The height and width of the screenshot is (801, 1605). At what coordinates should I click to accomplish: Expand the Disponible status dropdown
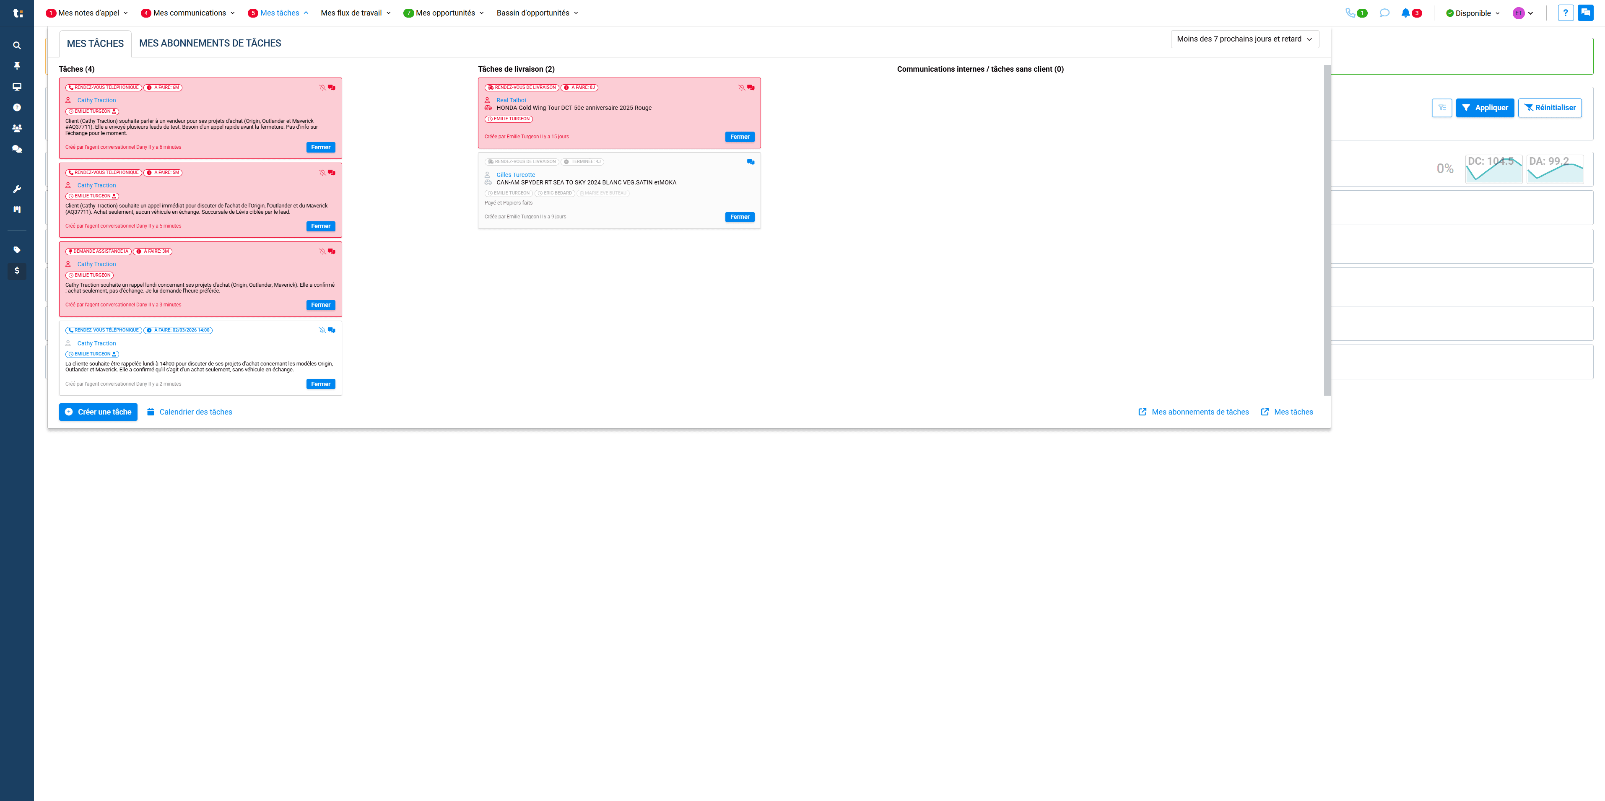coord(1473,13)
